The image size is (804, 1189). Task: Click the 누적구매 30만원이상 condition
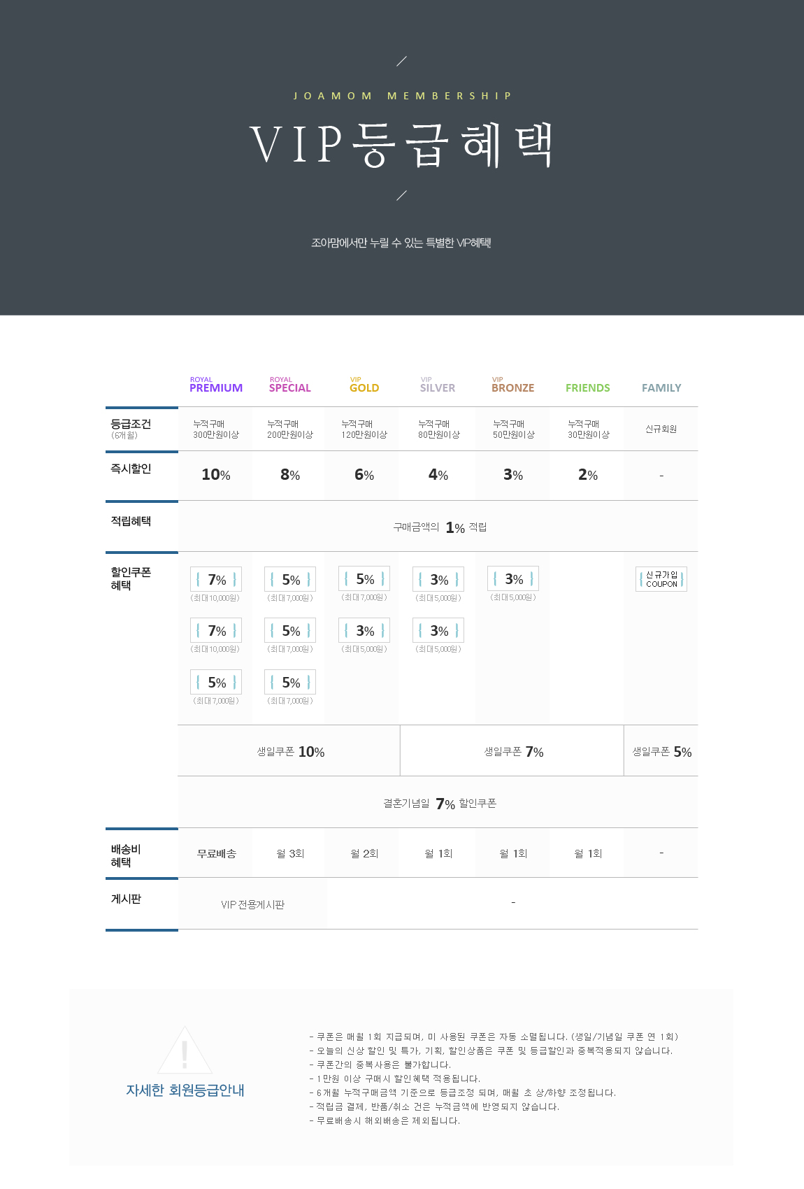(589, 429)
